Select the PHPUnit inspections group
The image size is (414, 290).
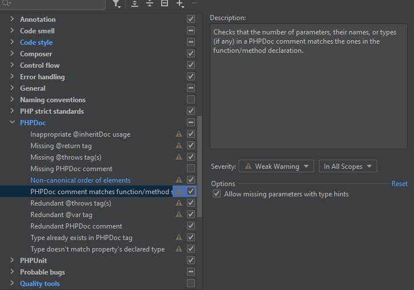pyautogui.click(x=33, y=261)
